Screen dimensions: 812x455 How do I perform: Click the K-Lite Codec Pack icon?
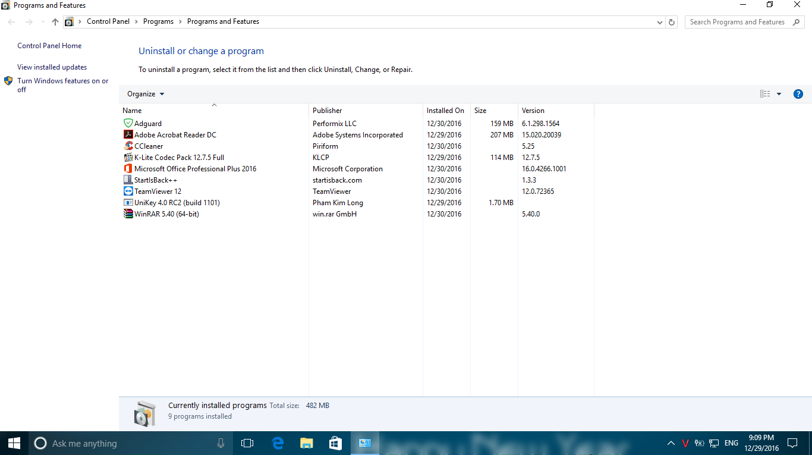coord(128,157)
